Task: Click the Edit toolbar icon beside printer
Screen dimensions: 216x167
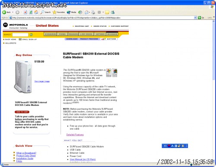Action: click(99, 12)
